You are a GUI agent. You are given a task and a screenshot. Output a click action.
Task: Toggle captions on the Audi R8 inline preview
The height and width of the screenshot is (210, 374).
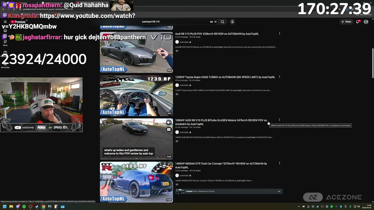click(x=169, y=129)
